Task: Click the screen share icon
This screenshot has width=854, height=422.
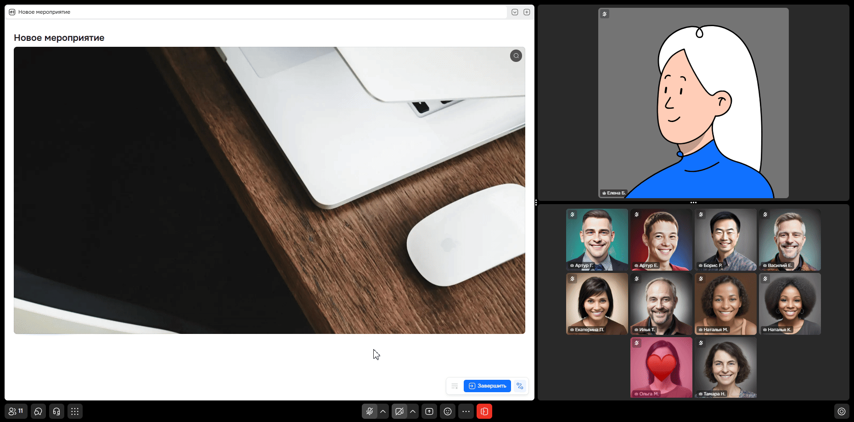Action: click(x=429, y=411)
